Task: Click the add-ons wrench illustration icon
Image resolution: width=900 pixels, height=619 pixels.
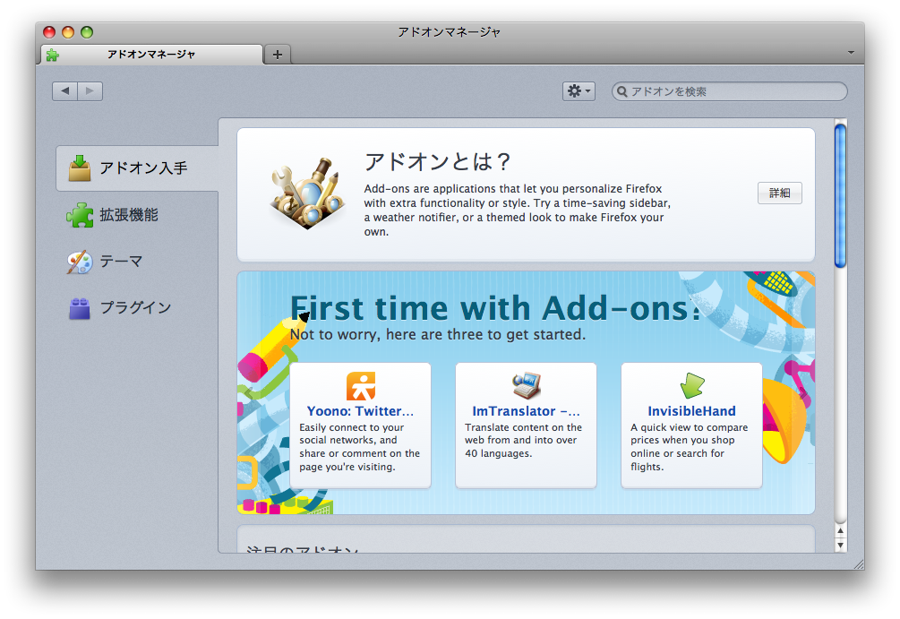Action: tap(307, 193)
